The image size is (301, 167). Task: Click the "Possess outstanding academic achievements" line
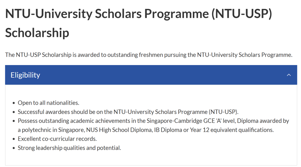(153, 121)
